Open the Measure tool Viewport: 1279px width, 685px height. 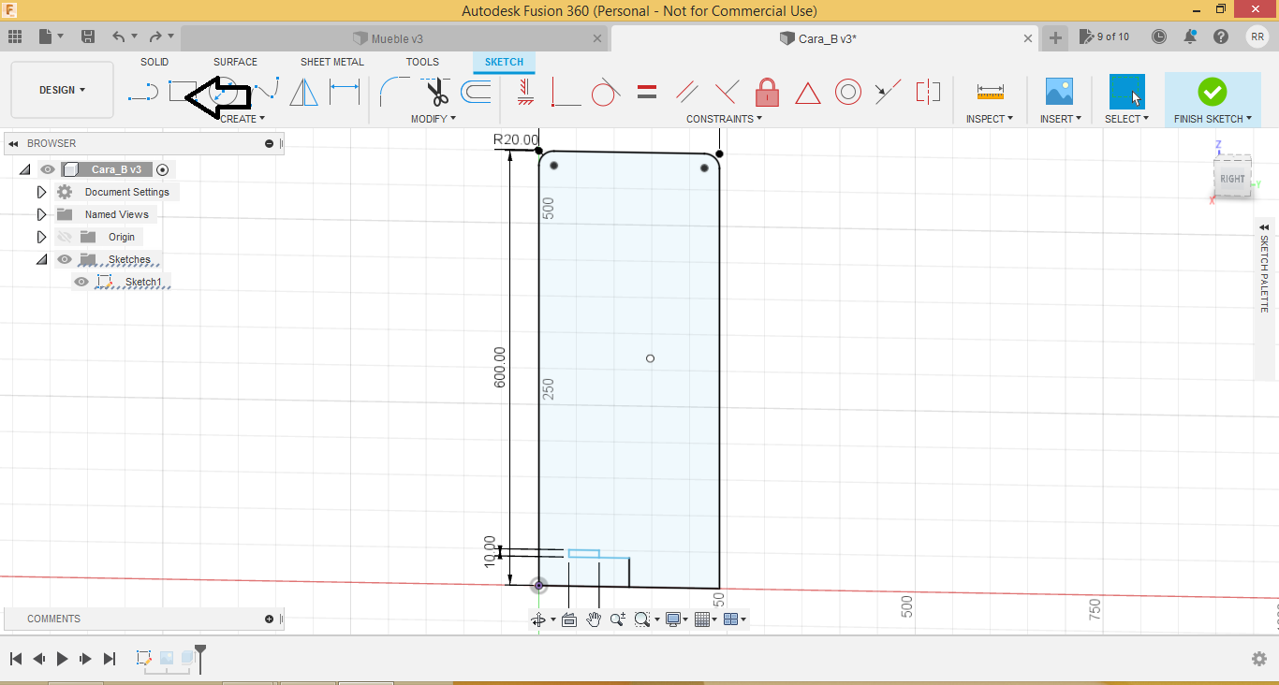click(x=990, y=92)
